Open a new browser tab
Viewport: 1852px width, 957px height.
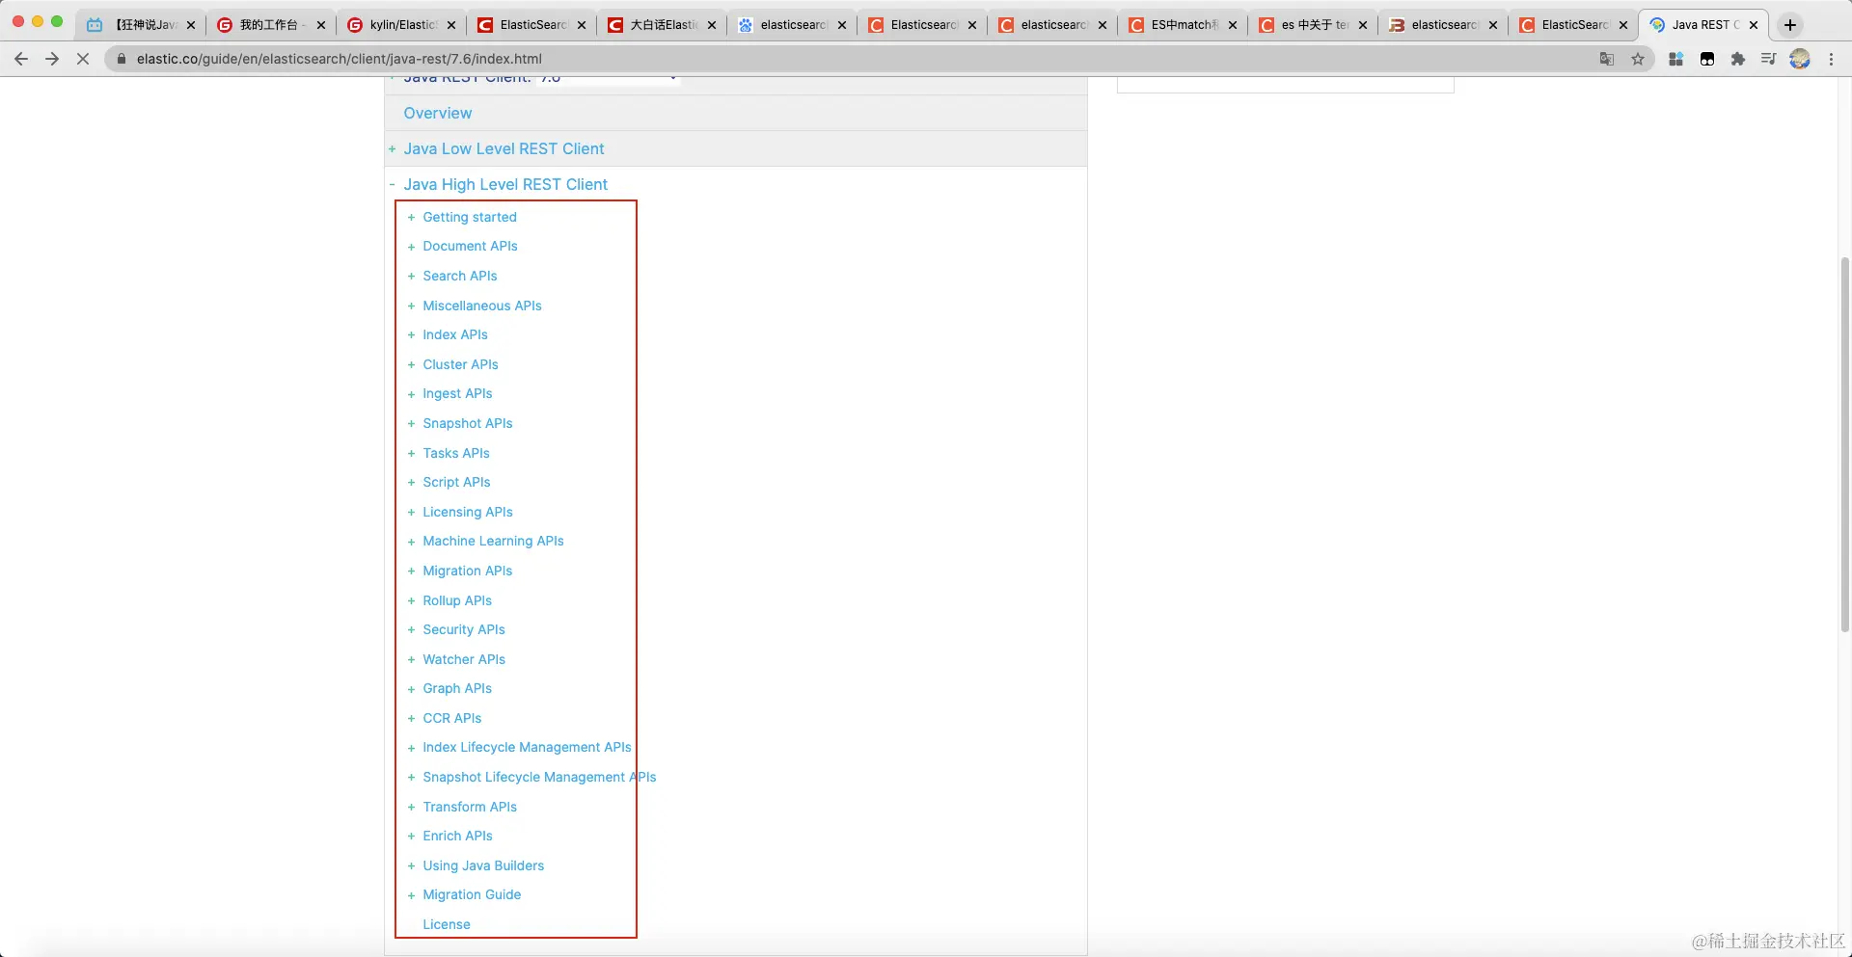(x=1790, y=25)
